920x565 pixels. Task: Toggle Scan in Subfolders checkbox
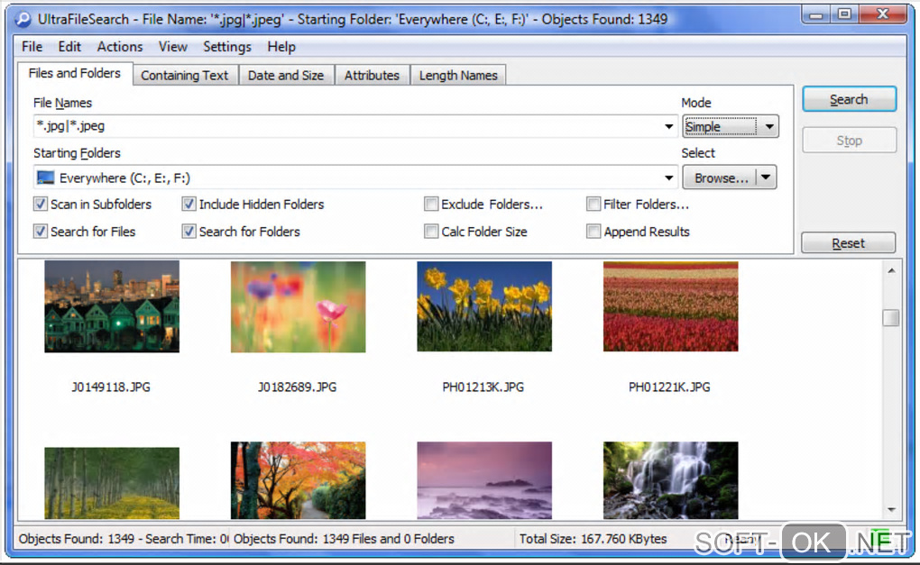click(40, 204)
